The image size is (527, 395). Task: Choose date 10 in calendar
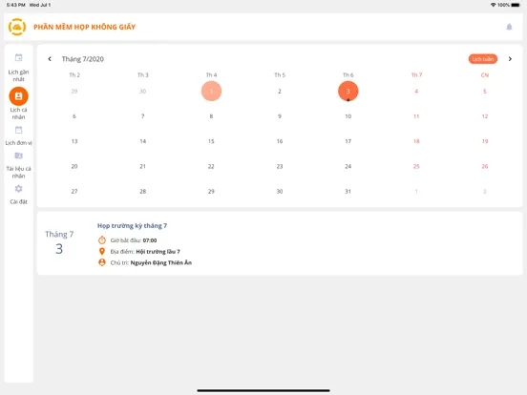click(x=348, y=116)
